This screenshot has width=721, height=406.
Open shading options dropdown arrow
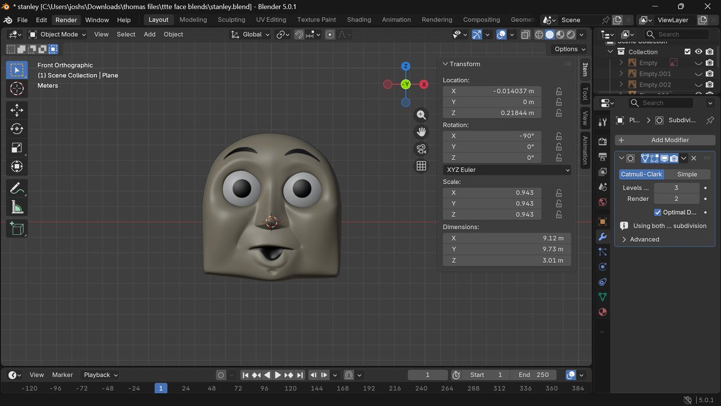pyautogui.click(x=582, y=35)
